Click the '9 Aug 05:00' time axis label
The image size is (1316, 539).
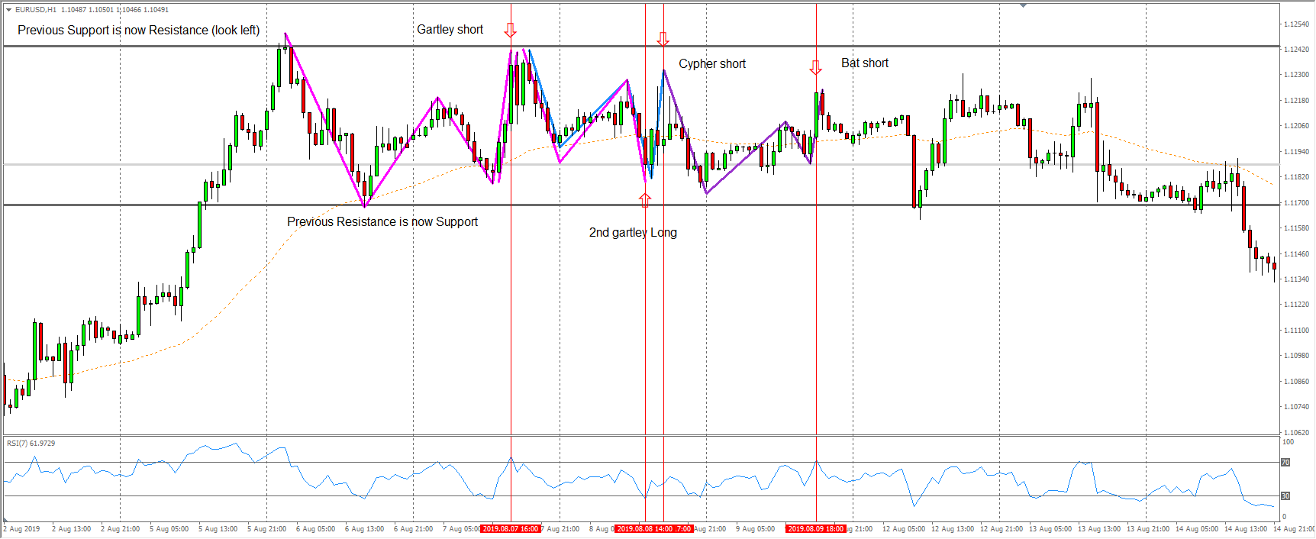pos(756,529)
